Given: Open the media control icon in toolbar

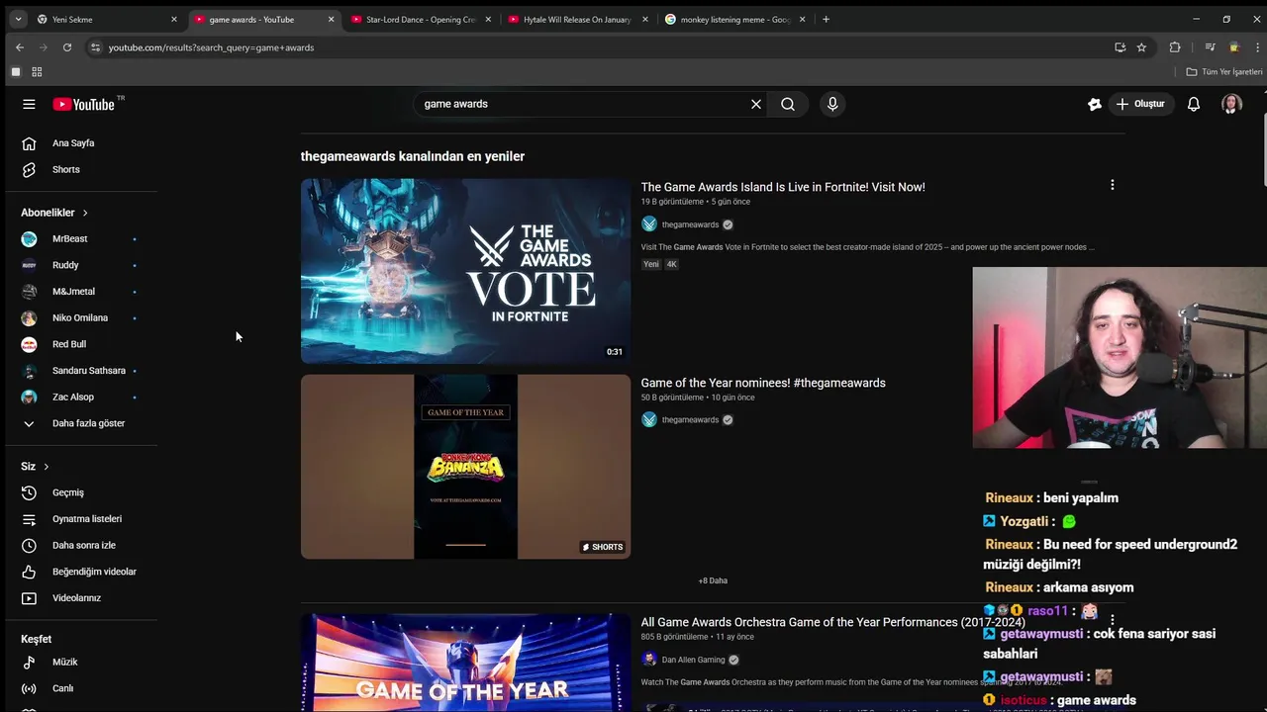Looking at the screenshot, I should [x=1210, y=47].
